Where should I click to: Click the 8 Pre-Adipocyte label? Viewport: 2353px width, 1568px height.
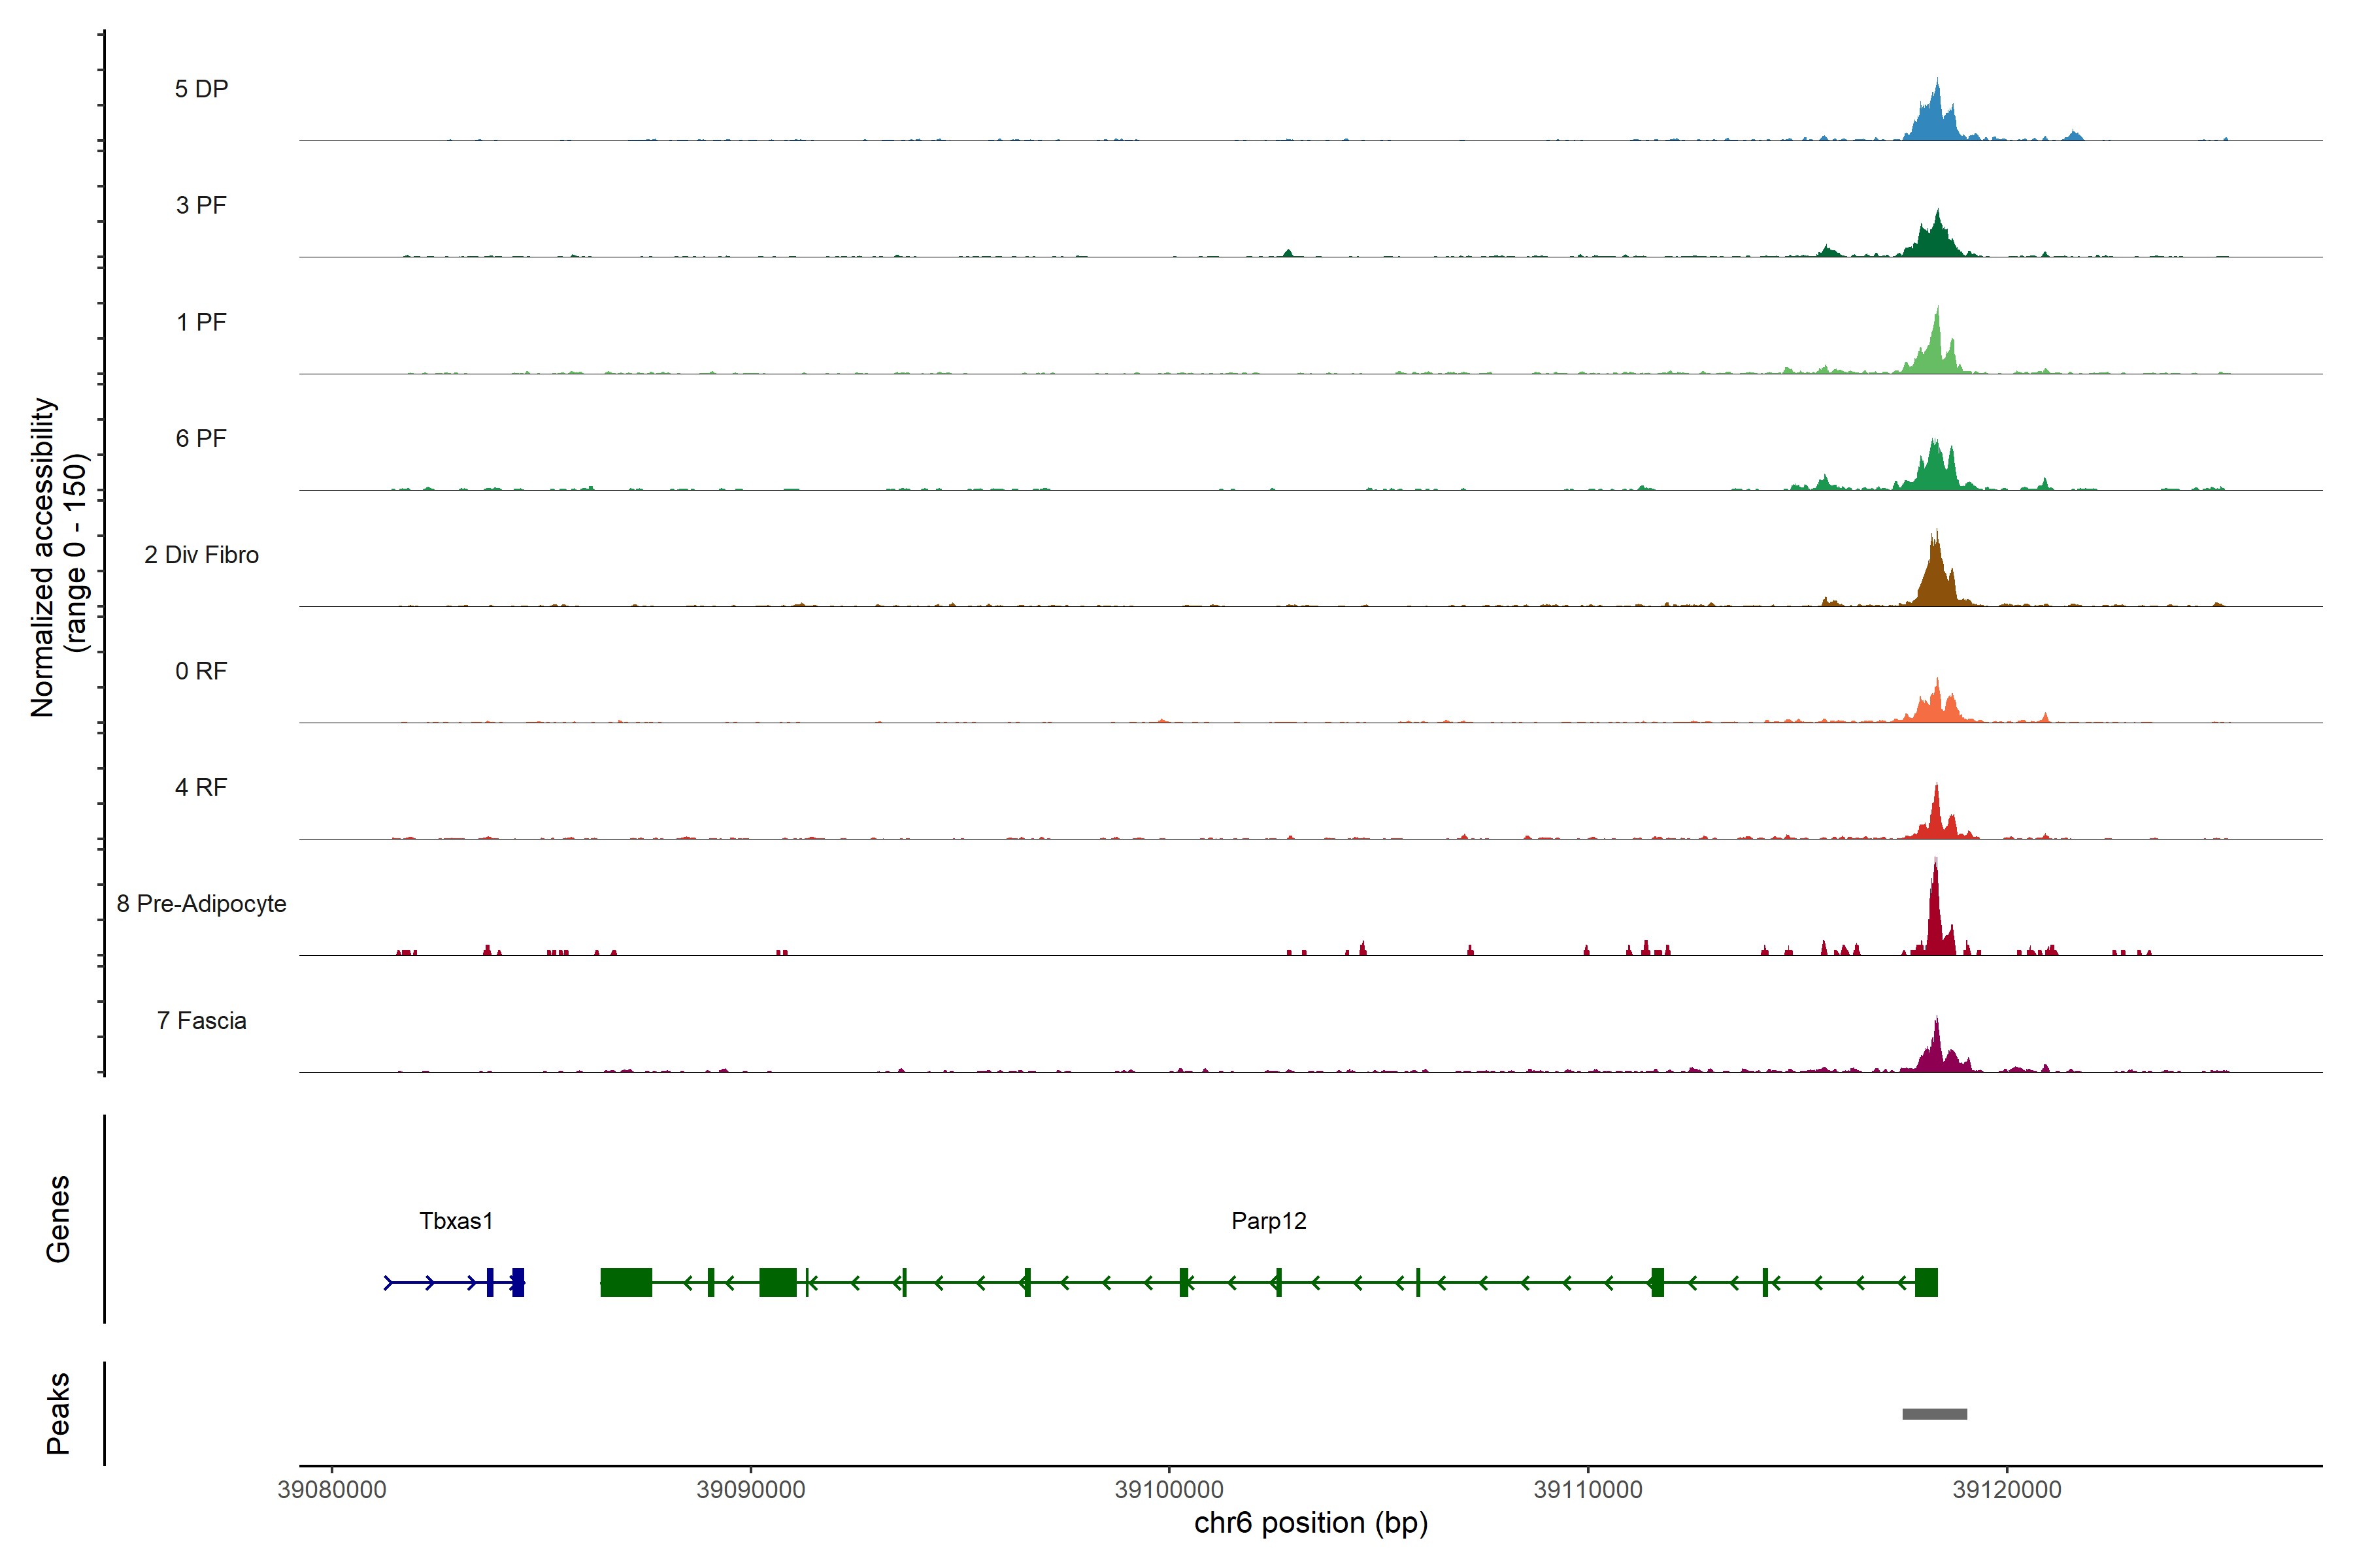coord(201,904)
